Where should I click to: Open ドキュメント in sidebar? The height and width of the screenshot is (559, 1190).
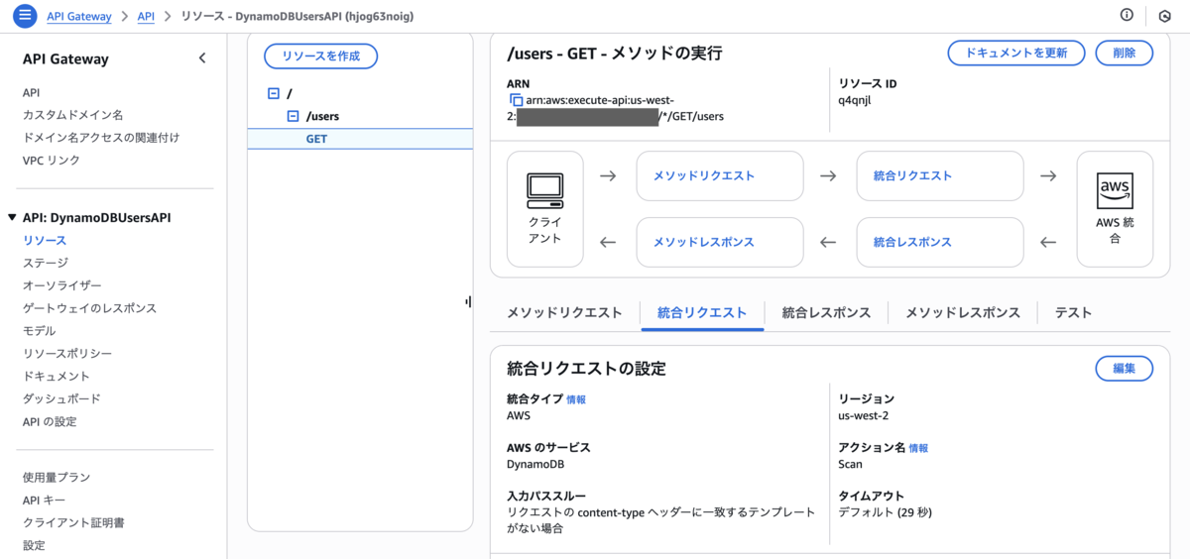pos(57,377)
